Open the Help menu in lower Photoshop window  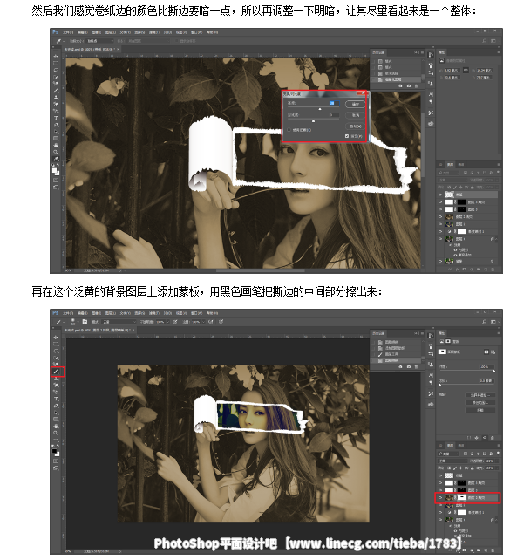pos(212,313)
